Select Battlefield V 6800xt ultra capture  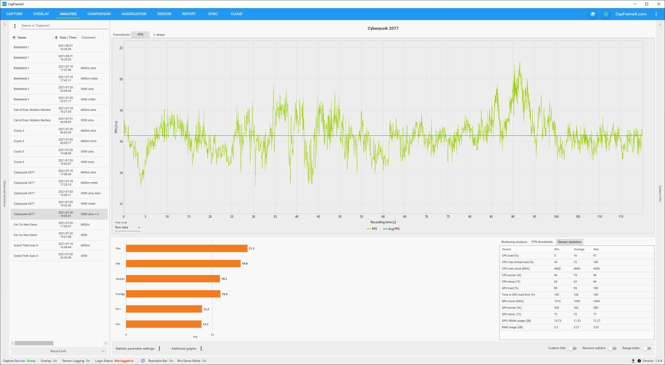click(x=59, y=68)
